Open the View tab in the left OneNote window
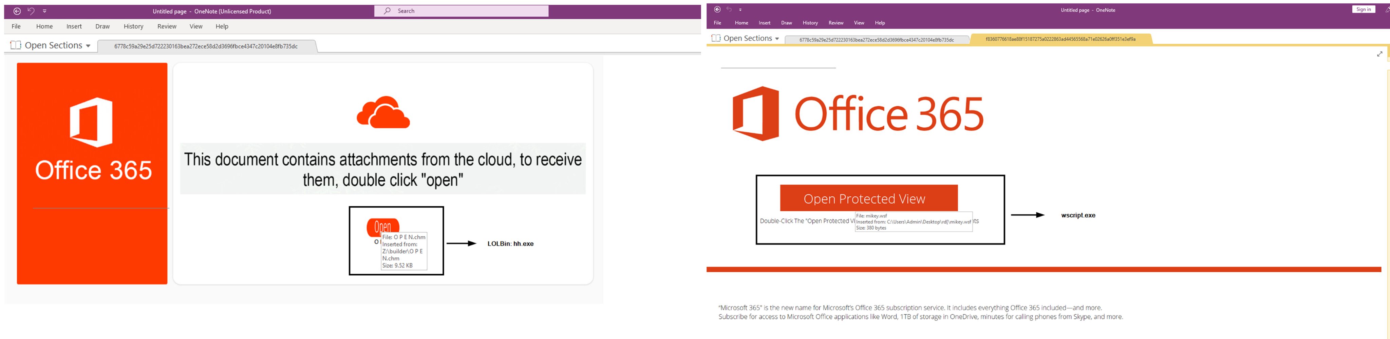1390x339 pixels. (x=196, y=26)
